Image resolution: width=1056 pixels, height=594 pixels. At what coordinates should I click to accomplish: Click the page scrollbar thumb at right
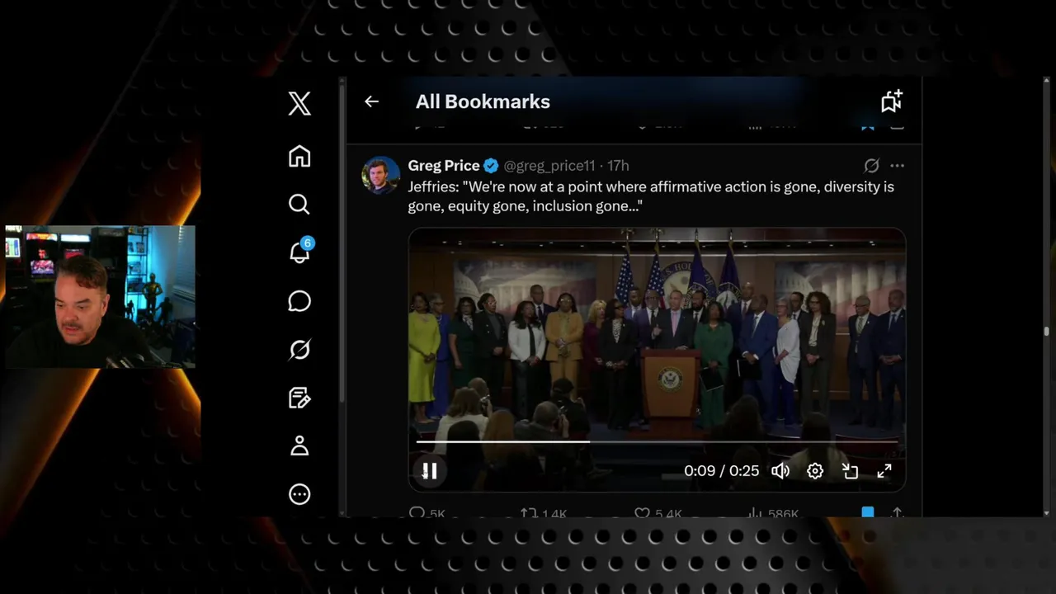pyautogui.click(x=1047, y=332)
